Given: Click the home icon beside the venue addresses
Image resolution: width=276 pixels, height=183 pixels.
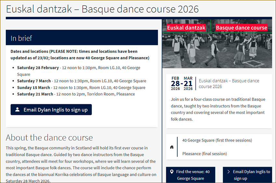Looking at the screenshot, I should tap(172, 147).
